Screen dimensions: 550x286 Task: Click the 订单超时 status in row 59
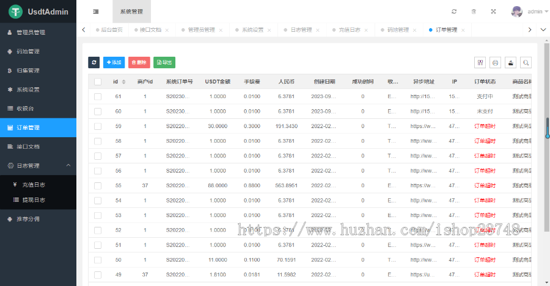click(485, 126)
